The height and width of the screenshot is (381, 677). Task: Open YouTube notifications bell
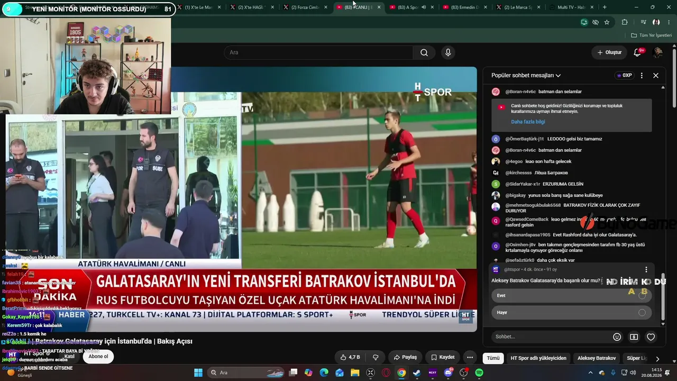[x=637, y=52]
